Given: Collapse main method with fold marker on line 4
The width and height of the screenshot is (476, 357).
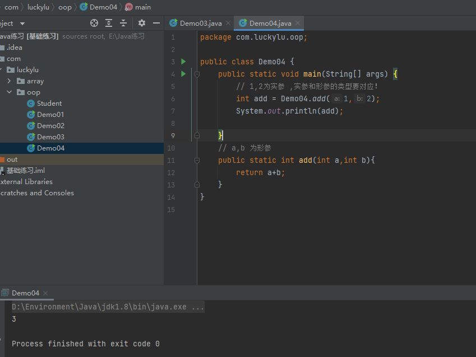Looking at the screenshot, I should pyautogui.click(x=197, y=74).
